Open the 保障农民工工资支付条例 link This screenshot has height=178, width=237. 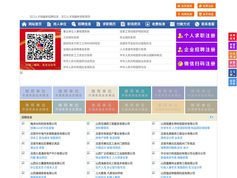click(x=78, y=55)
